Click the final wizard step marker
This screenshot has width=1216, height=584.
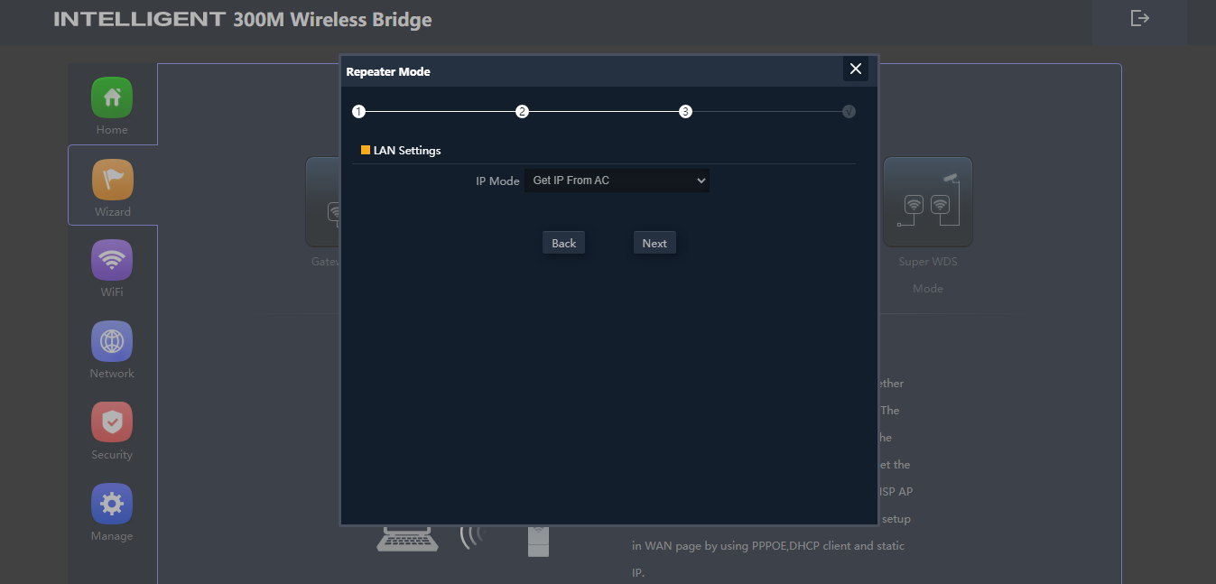pos(849,112)
